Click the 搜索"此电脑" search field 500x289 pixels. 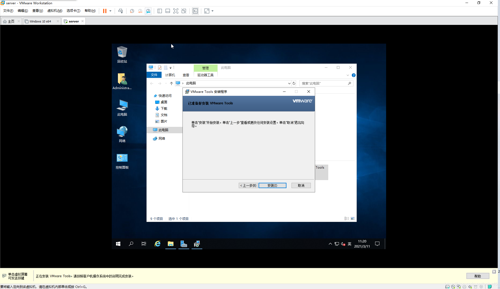click(326, 83)
